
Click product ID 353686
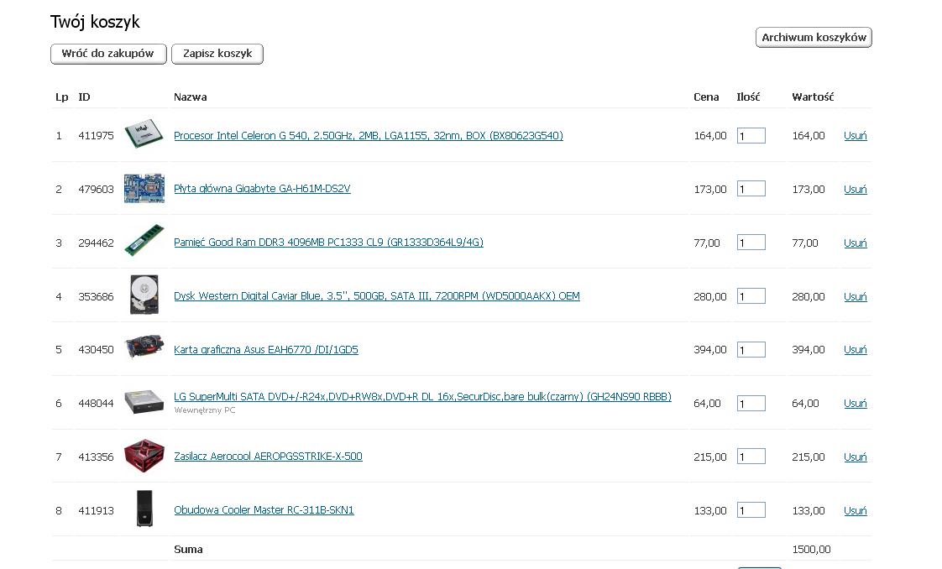point(96,296)
